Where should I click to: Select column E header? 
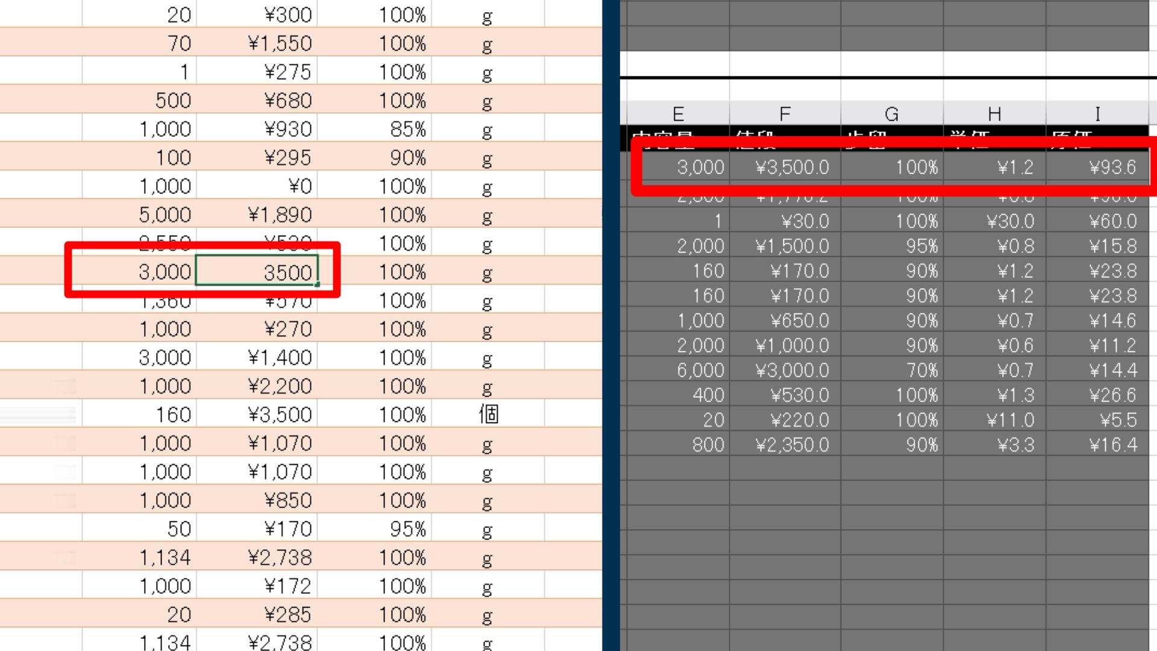click(678, 113)
